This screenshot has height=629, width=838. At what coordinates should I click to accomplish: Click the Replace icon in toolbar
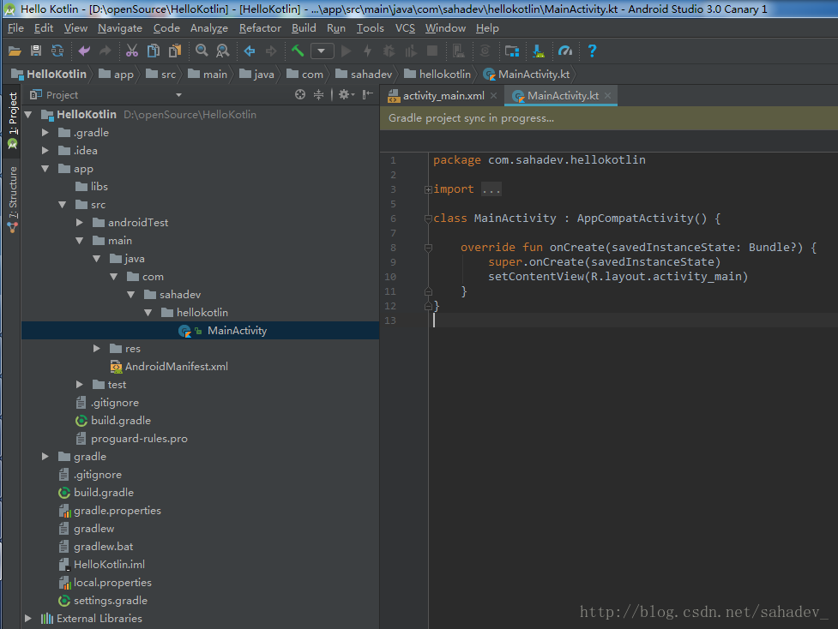(222, 51)
